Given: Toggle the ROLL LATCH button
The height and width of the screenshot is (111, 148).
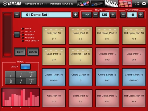Looking at the screenshot, I should tap(25, 67).
